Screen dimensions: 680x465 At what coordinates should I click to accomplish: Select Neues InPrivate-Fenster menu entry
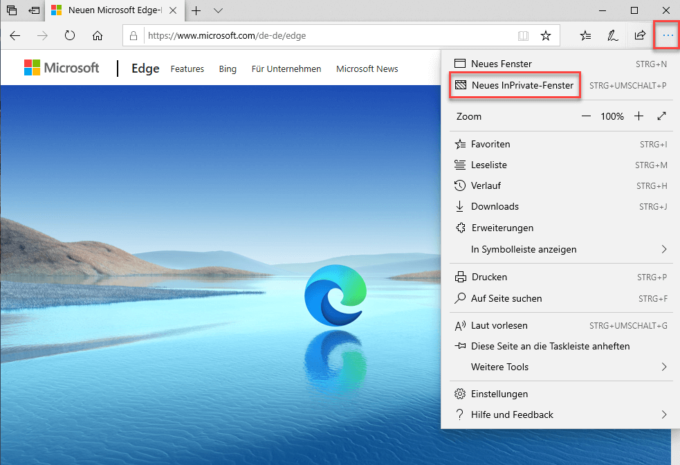point(560,85)
